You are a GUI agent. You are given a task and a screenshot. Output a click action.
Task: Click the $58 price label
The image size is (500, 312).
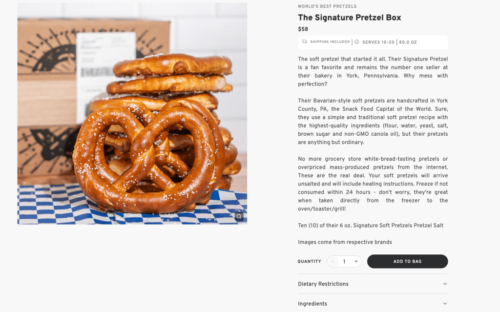tap(303, 29)
